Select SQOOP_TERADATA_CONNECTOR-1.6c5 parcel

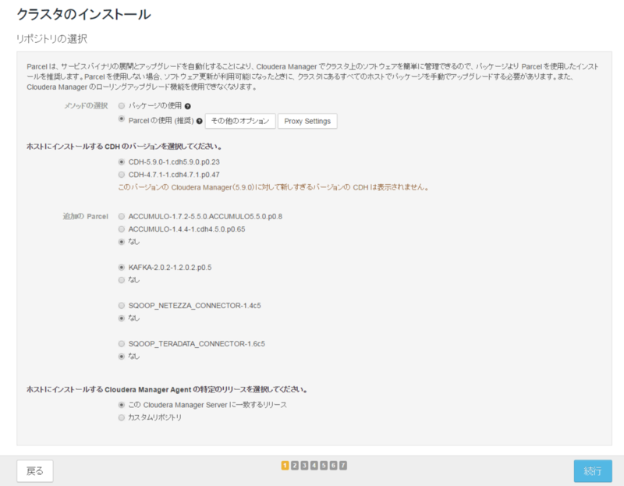[x=122, y=344]
